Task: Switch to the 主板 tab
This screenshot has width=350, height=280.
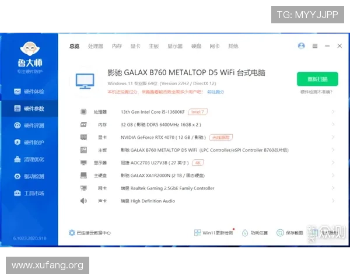Action: pyautogui.click(x=154, y=46)
